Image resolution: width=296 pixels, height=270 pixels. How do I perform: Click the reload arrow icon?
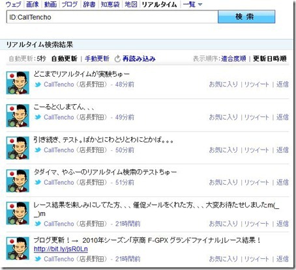coord(117,59)
